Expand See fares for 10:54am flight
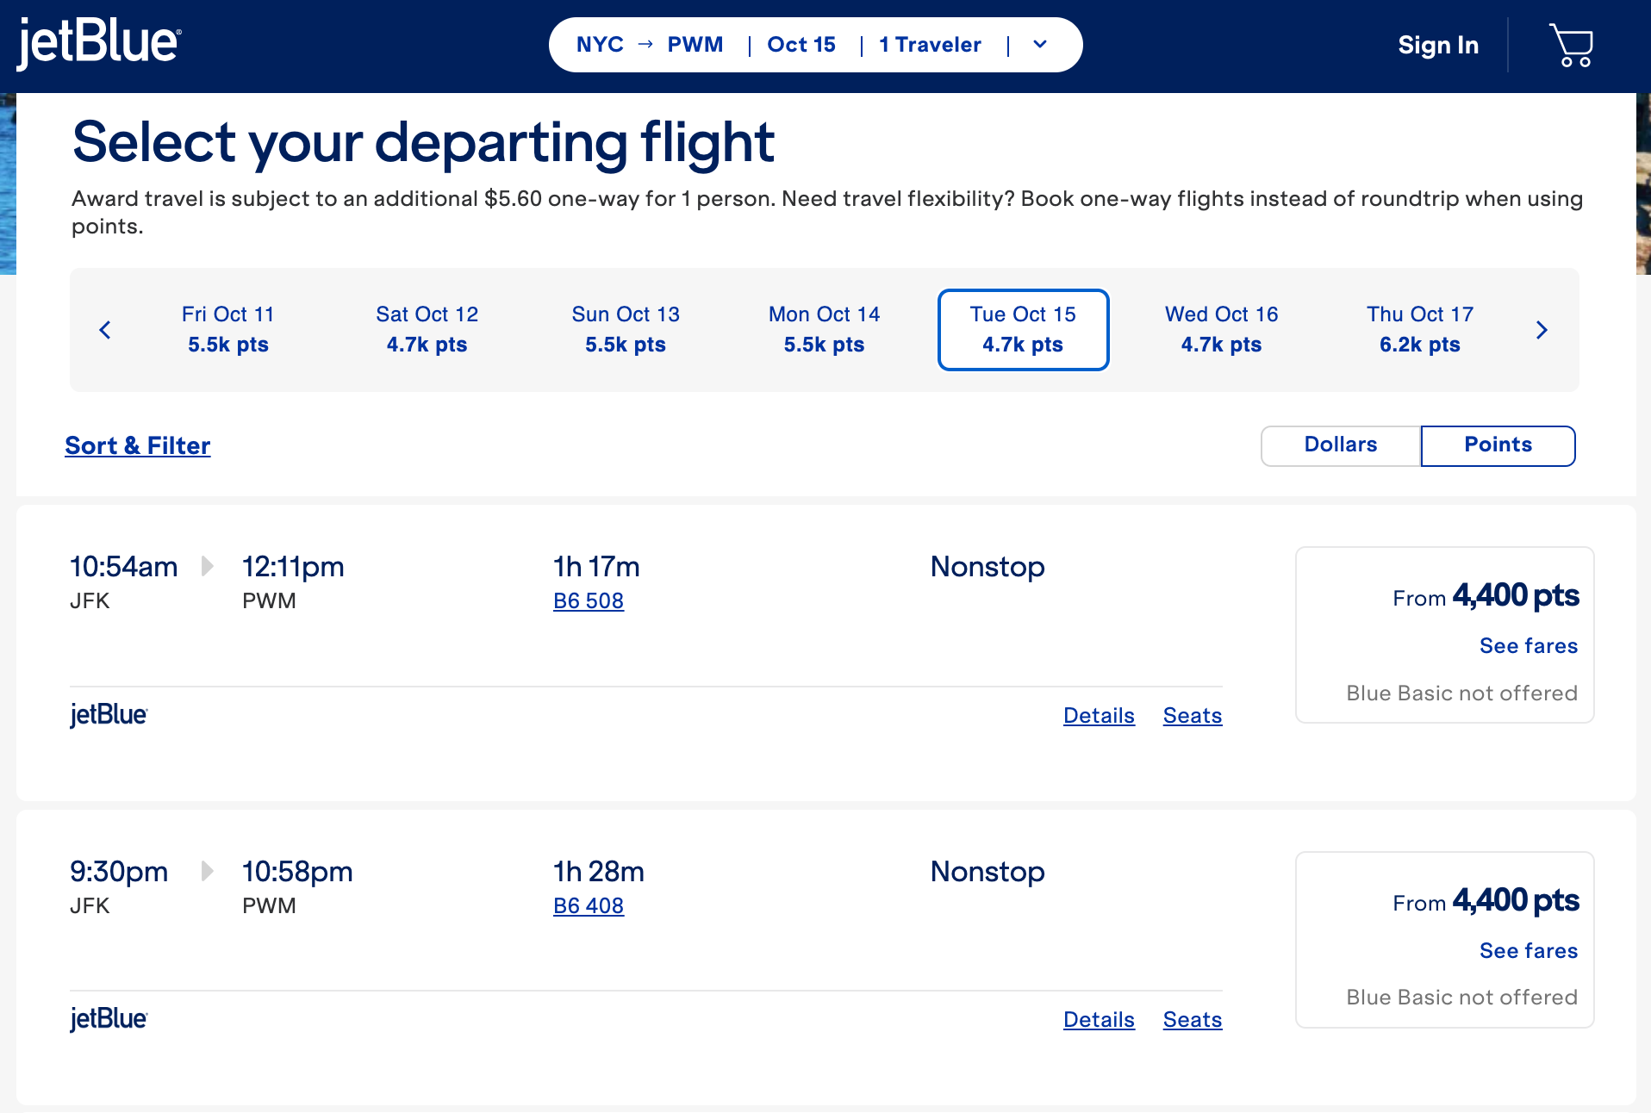The width and height of the screenshot is (1651, 1113). pos(1528,646)
